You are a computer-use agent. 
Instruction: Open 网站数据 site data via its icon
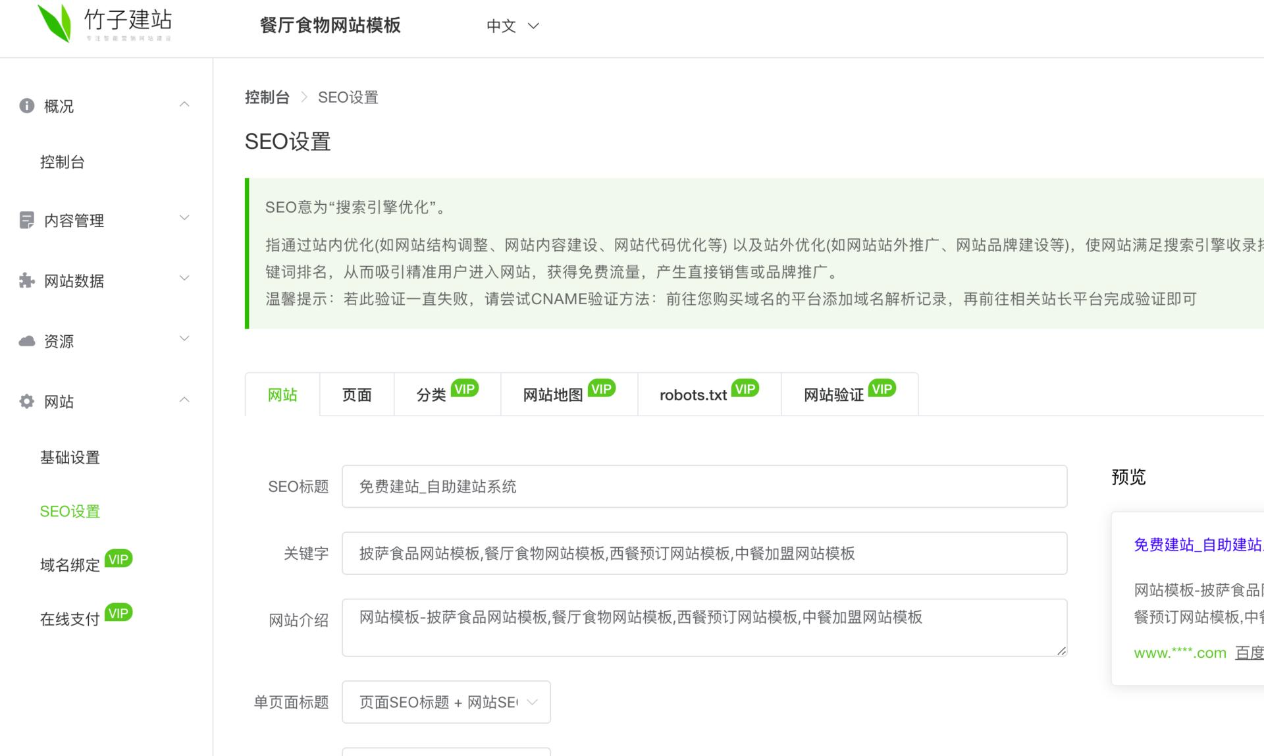pyautogui.click(x=26, y=281)
